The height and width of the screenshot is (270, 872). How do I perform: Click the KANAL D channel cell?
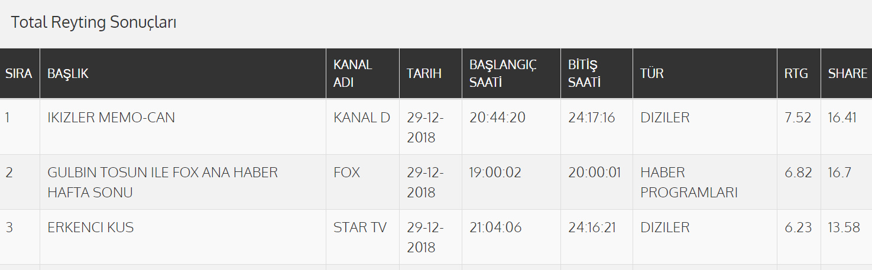(362, 118)
